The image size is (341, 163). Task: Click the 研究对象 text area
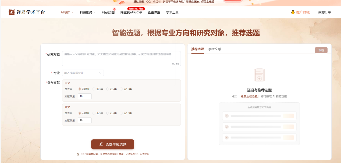[x=122, y=59]
